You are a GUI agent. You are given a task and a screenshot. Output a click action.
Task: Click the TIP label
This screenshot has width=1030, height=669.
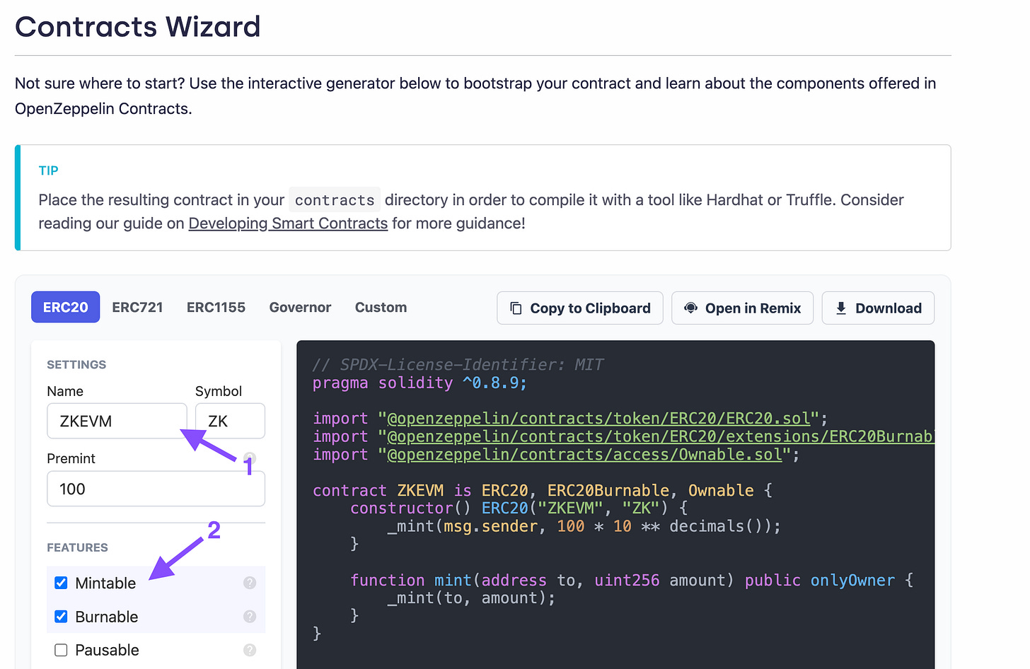(49, 170)
